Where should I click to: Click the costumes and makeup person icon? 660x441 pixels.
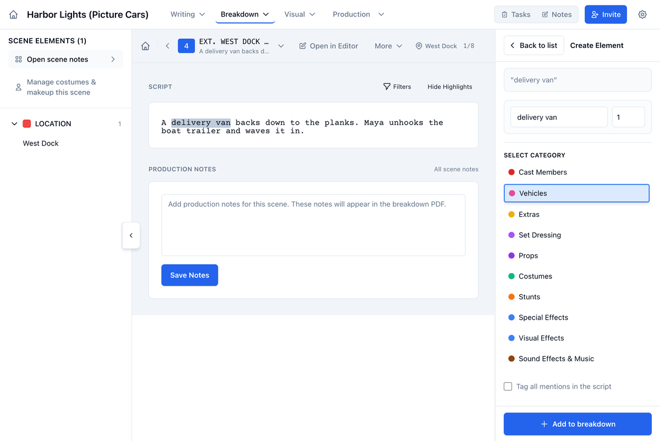tap(19, 87)
